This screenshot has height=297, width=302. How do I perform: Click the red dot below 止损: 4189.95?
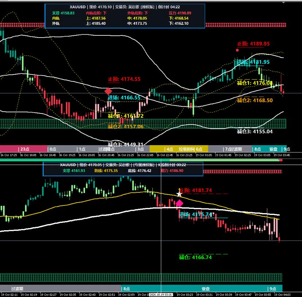point(237,50)
